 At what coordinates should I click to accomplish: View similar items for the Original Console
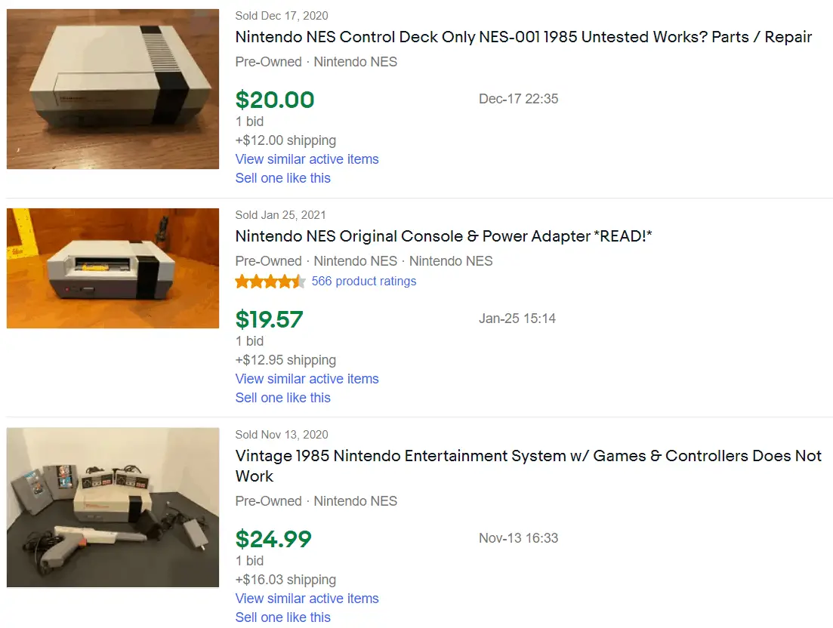click(307, 378)
